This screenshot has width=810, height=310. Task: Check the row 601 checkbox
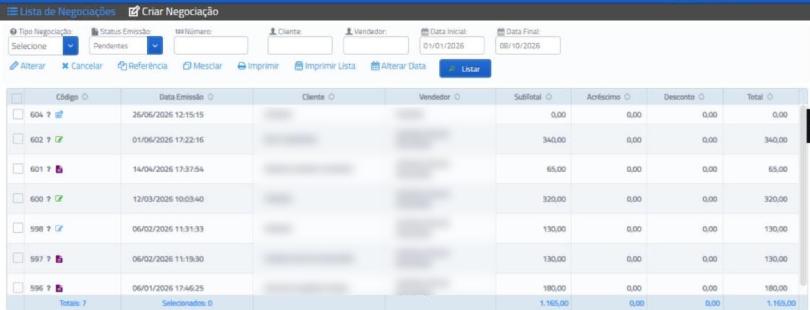[x=18, y=168]
